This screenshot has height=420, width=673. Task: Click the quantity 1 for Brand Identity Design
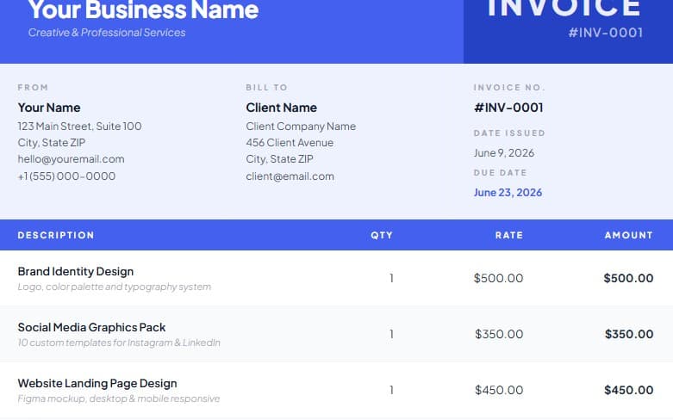click(391, 278)
